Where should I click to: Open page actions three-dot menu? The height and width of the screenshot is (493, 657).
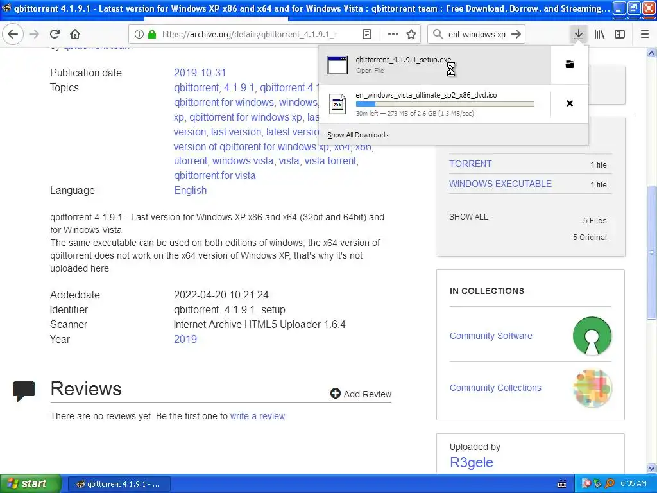tap(393, 34)
